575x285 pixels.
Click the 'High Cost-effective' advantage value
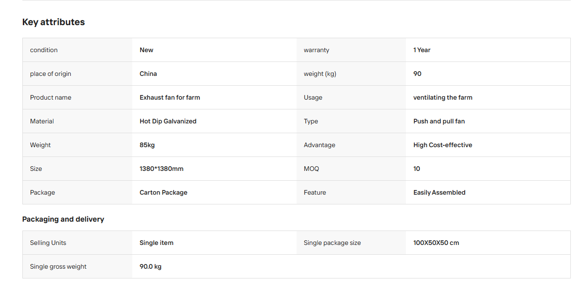coord(443,145)
